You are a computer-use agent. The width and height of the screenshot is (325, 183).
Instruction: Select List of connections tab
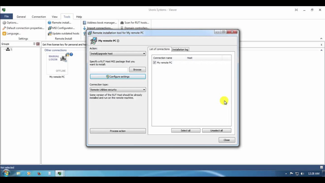coord(159,49)
